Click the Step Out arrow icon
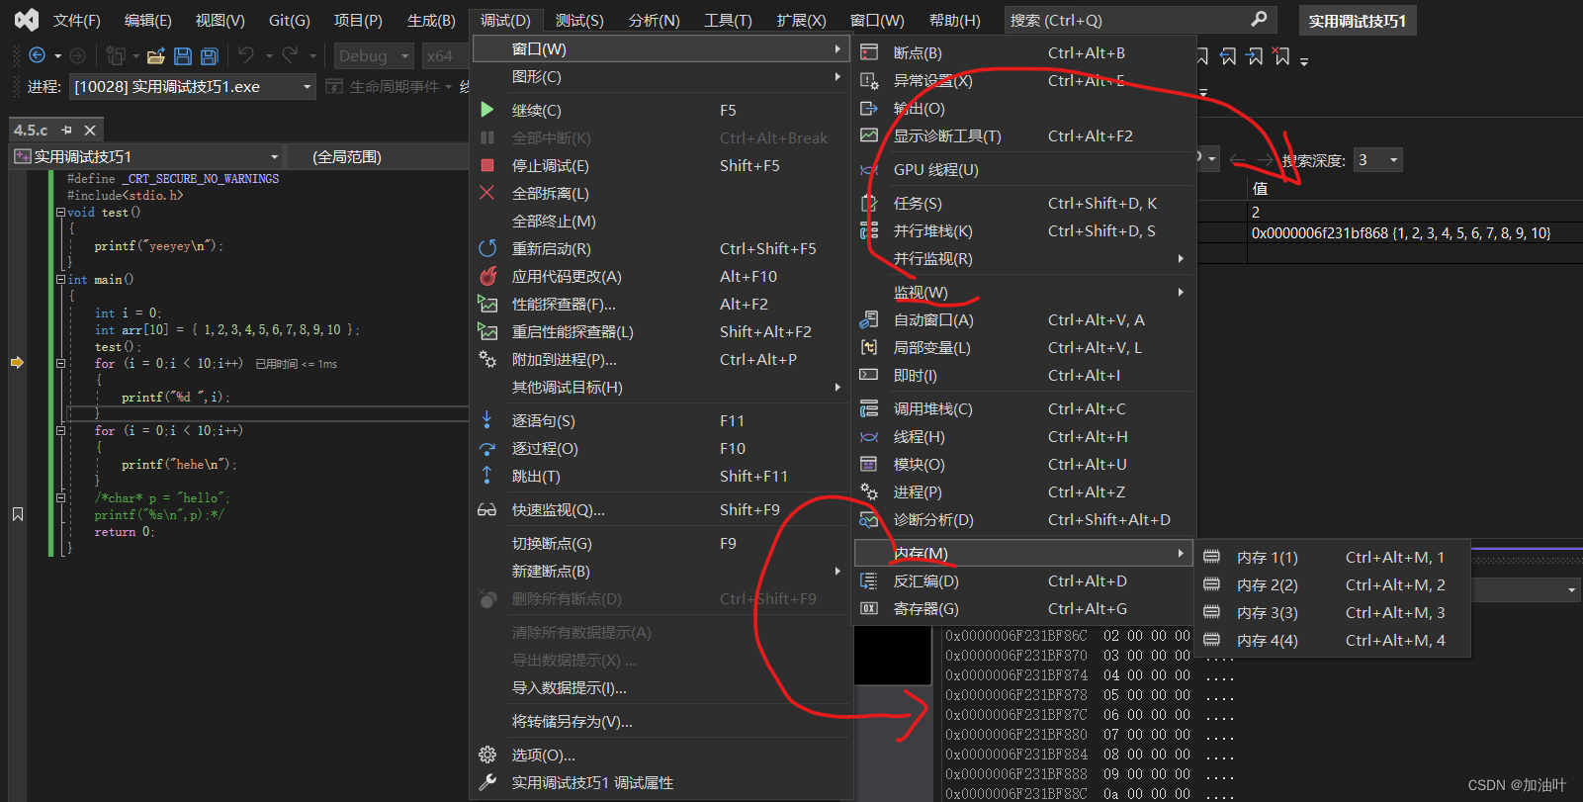1583x802 pixels. tap(487, 476)
